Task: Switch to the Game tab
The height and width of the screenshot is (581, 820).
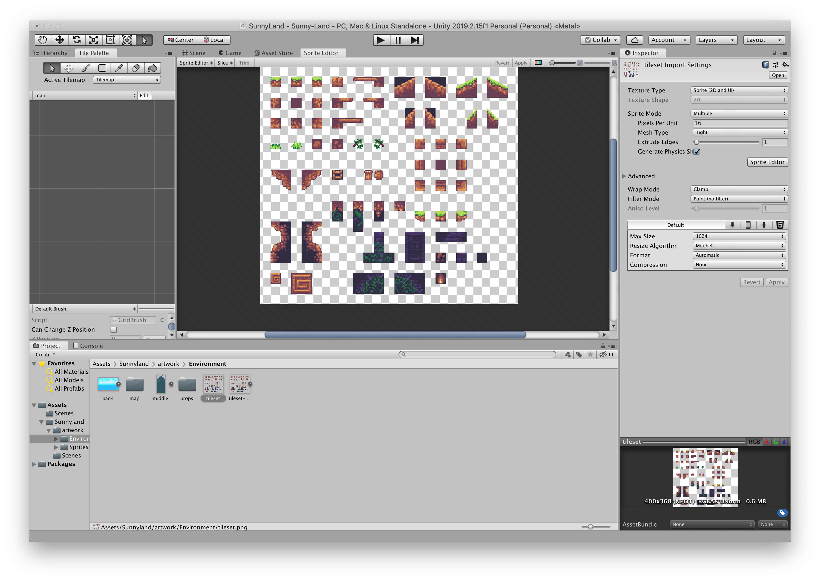Action: tap(230, 53)
